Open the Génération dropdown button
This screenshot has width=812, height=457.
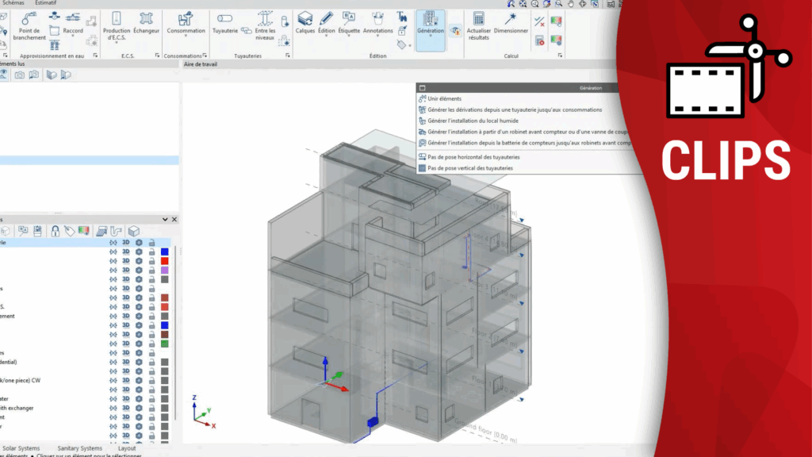[x=430, y=30]
